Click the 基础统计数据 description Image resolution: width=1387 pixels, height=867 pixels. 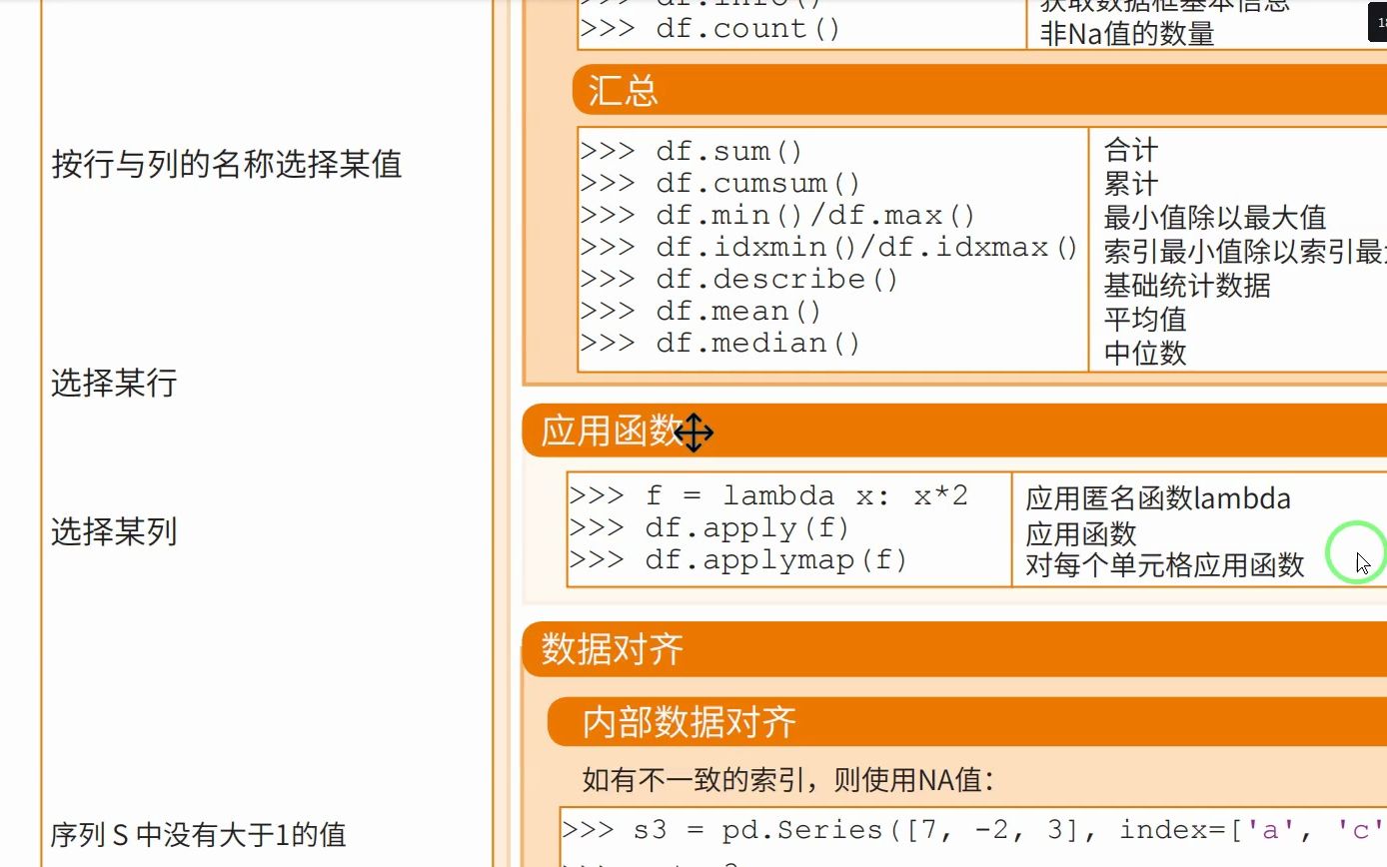[1187, 286]
